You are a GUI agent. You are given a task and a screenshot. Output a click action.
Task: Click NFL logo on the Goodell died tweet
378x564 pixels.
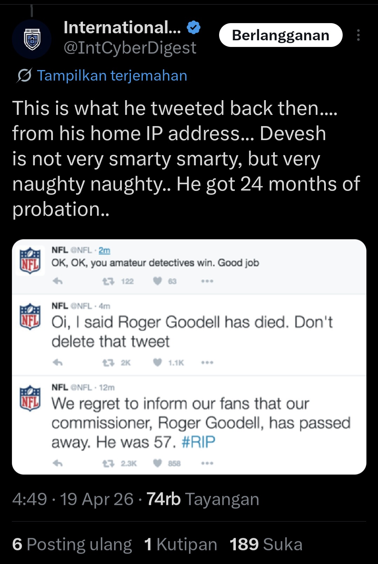30,316
